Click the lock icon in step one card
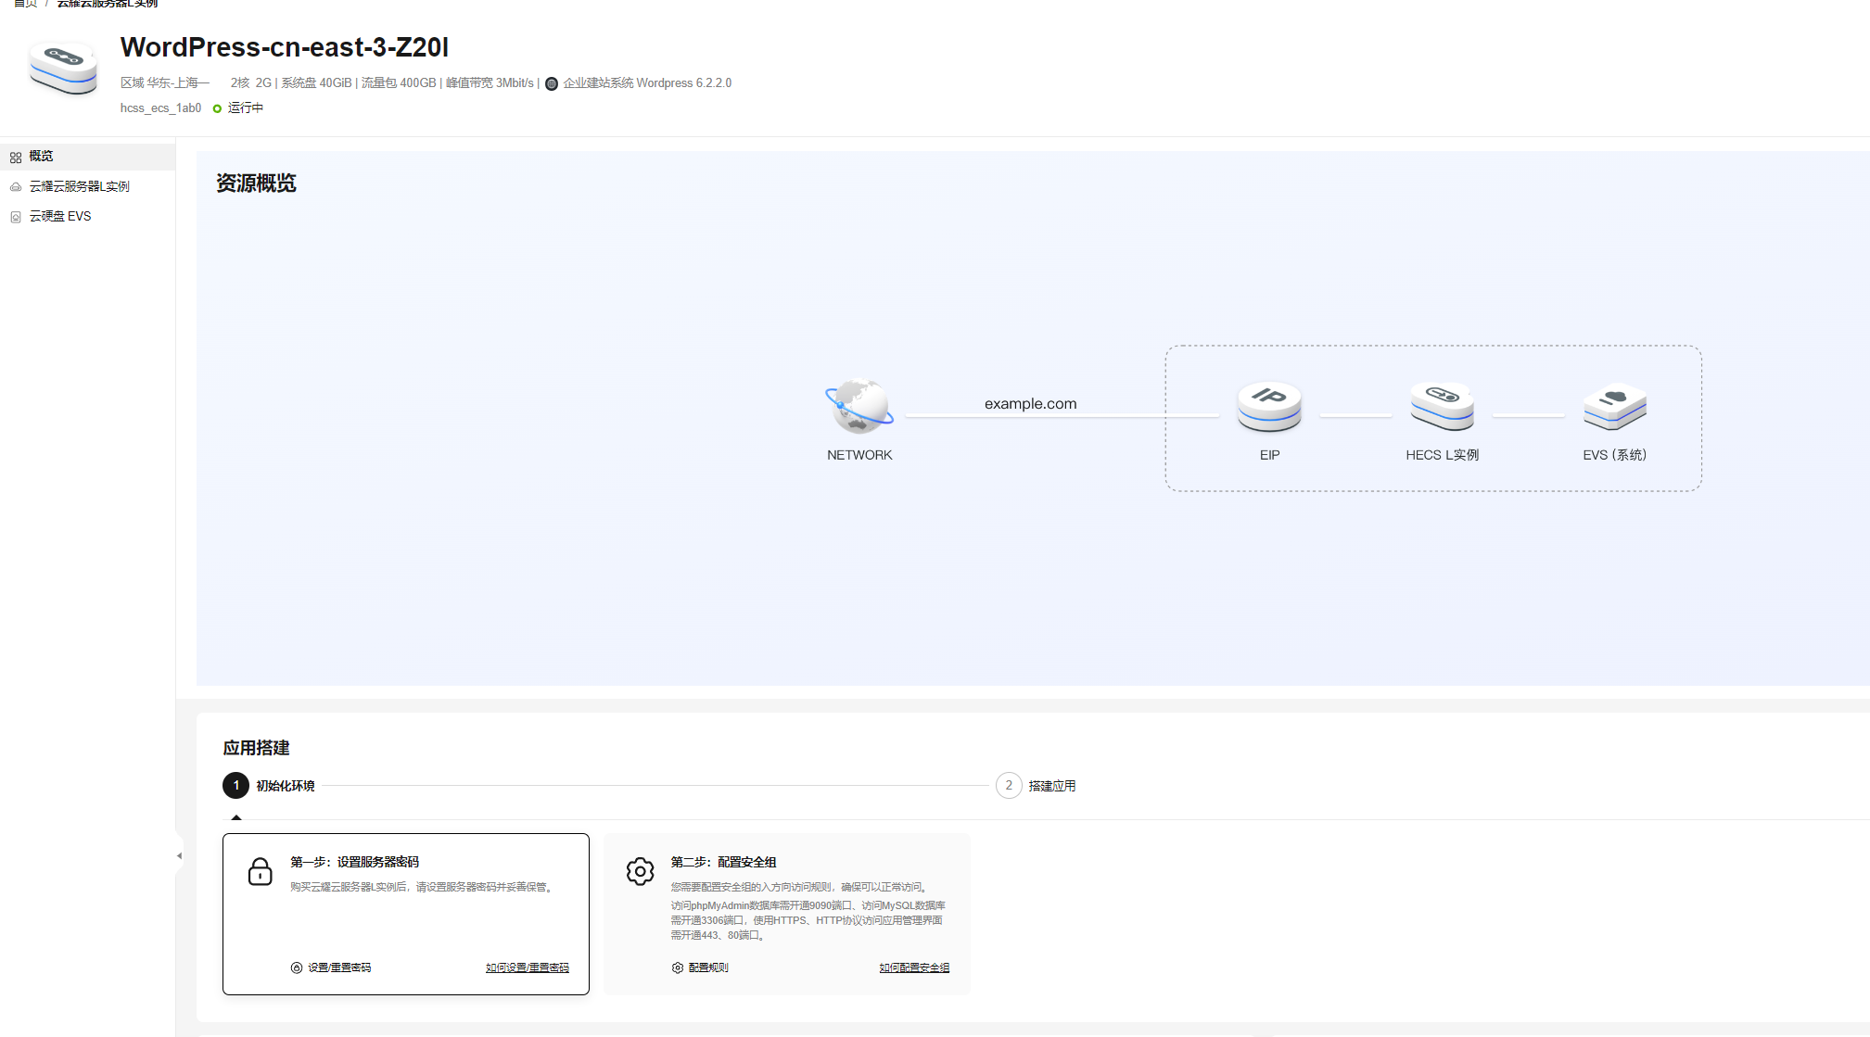This screenshot has width=1870, height=1037. click(261, 871)
